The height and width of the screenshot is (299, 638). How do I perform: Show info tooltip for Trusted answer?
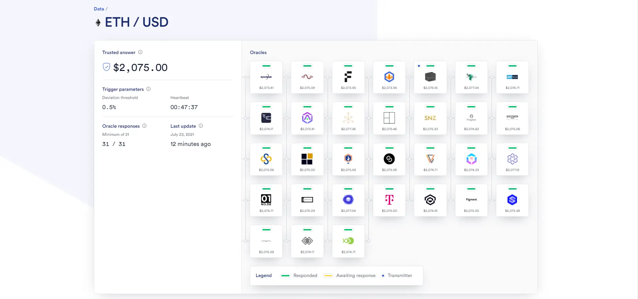point(140,52)
